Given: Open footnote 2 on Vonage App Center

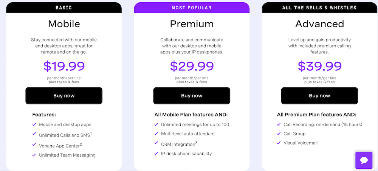Looking at the screenshot, I should 81,144.
